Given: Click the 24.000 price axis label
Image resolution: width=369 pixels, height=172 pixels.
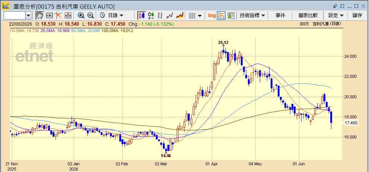Looking at the screenshot, I should coord(350,56).
